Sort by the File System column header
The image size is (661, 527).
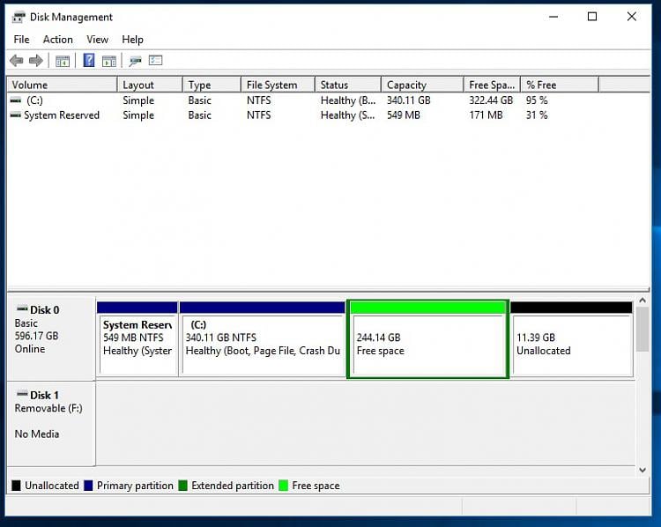coord(278,85)
